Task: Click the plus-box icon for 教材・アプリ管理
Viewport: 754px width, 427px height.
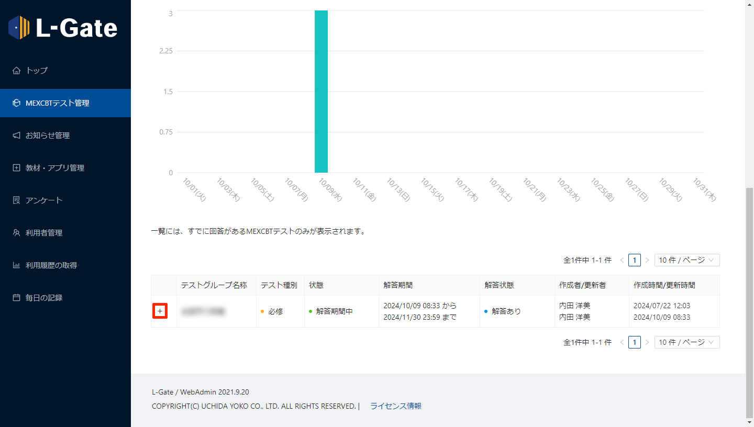Action: tap(16, 168)
